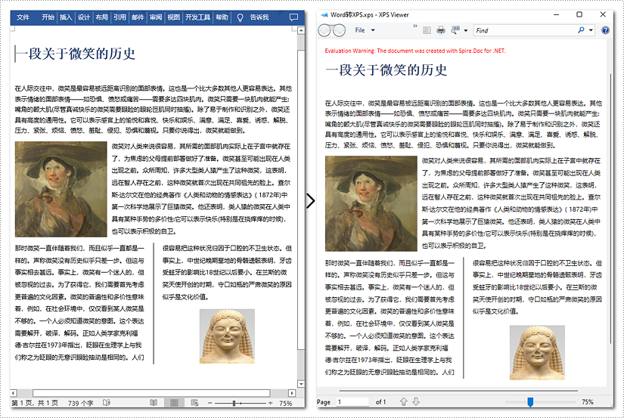The height and width of the screenshot is (418, 624).
Task: Open the 邮件 ribbon tab
Action: coord(138,17)
